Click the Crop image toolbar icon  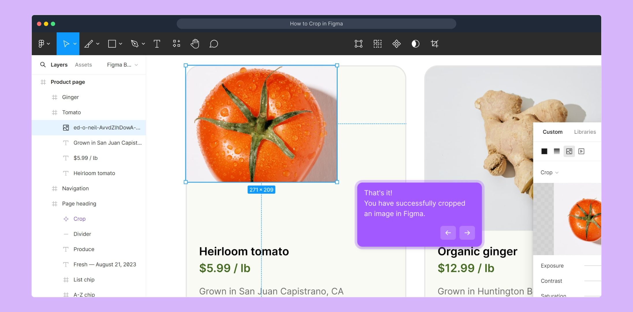coord(435,44)
